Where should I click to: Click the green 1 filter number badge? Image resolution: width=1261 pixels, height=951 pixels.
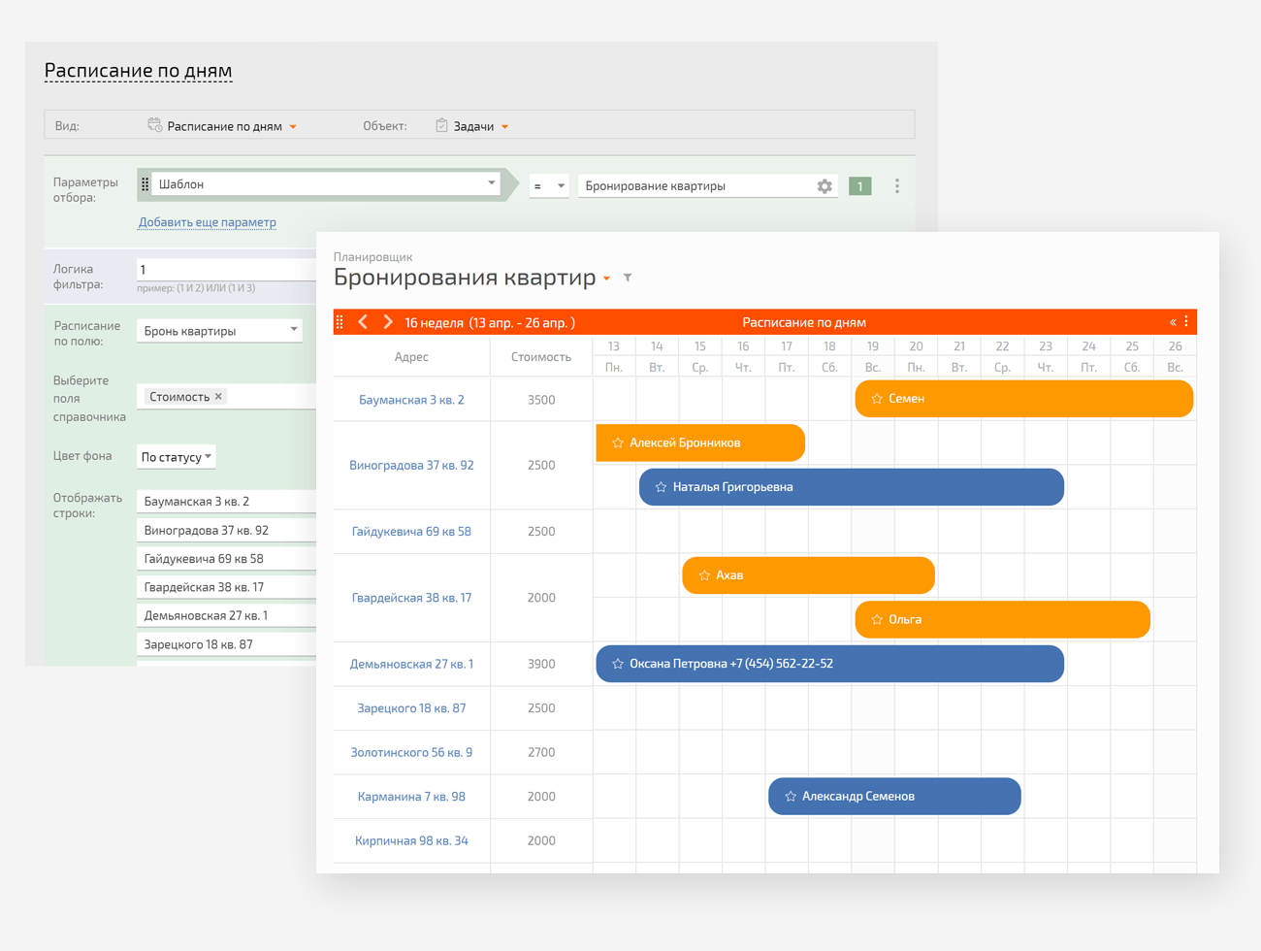pos(859,186)
